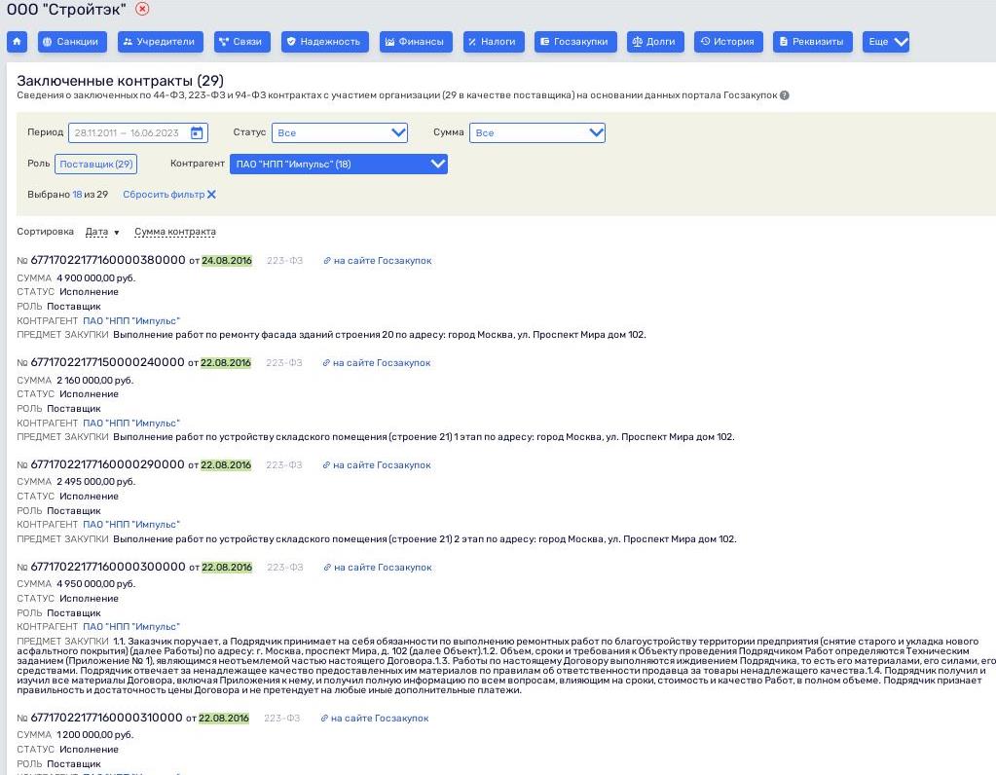Click contract number 67717022177160000290000
The image size is (996, 775).
(107, 464)
